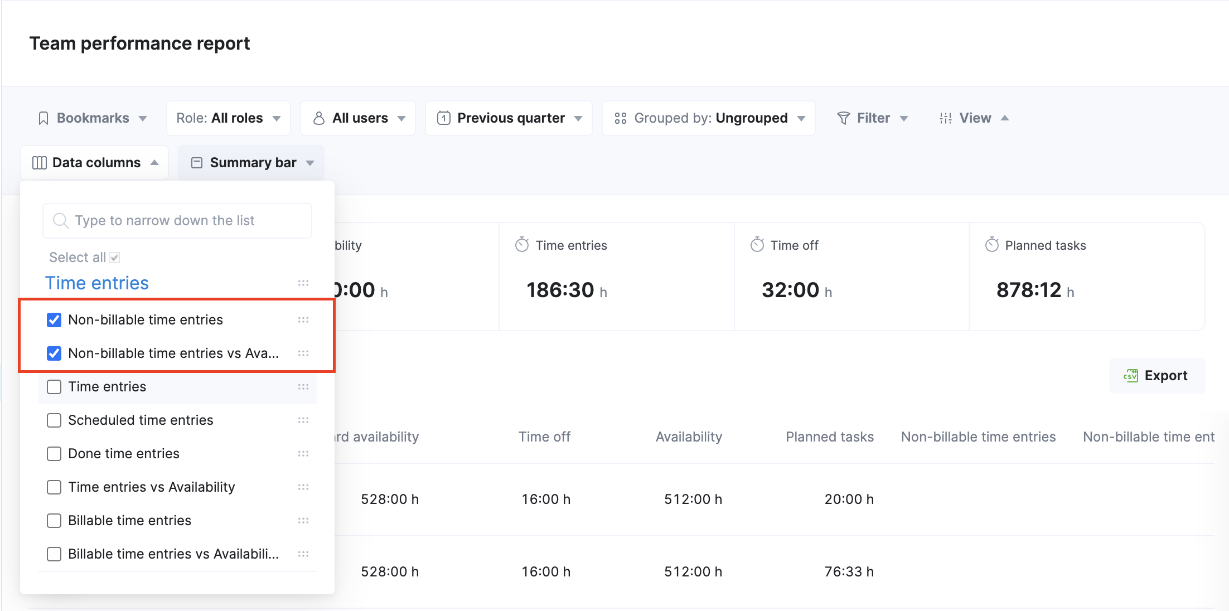Click drag handle next to Scheduled time entries
This screenshot has width=1229, height=611.
point(303,420)
